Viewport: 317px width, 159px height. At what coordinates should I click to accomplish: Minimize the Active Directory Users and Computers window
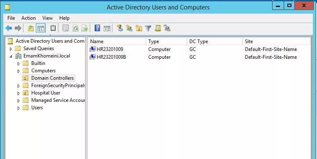[278, 6]
